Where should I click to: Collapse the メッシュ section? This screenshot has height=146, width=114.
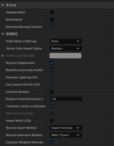[x=3, y=5]
